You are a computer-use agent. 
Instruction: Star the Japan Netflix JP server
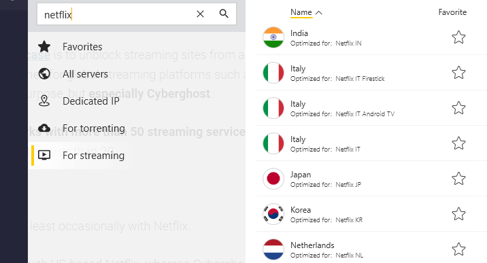tap(458, 179)
